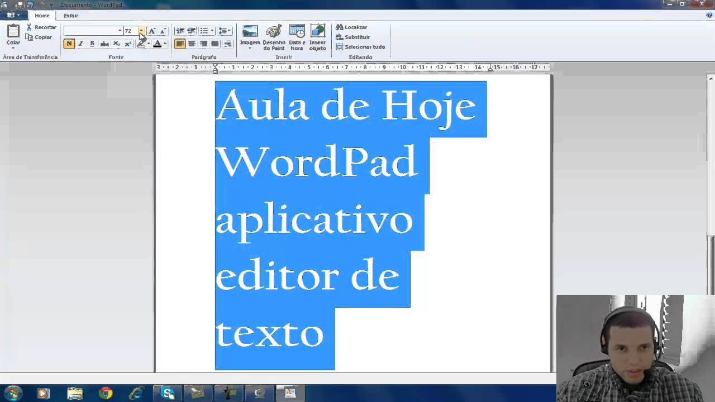Click the Colar paste clipboard icon
This screenshot has height=402, width=715.
[13, 31]
